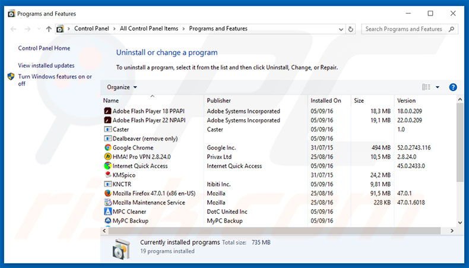Click the Privax Ltd publisher cell
469x268 pixels.
click(219, 157)
